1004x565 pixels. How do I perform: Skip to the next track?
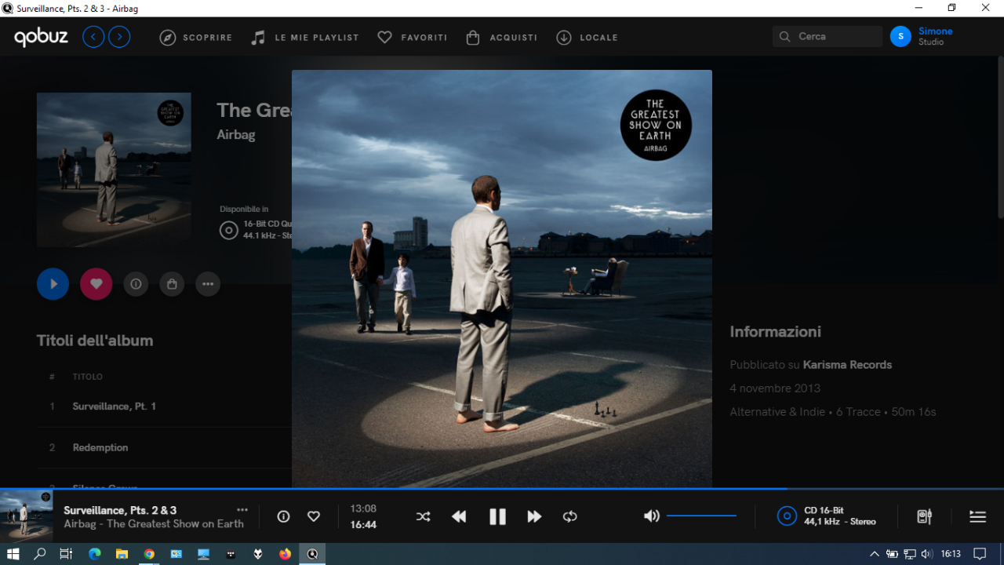click(534, 516)
